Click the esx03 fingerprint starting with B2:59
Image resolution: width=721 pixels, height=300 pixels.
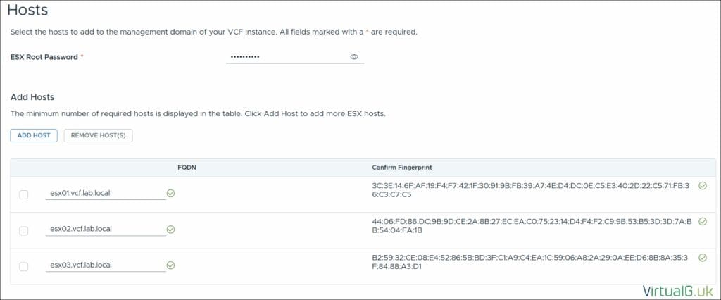(532, 262)
